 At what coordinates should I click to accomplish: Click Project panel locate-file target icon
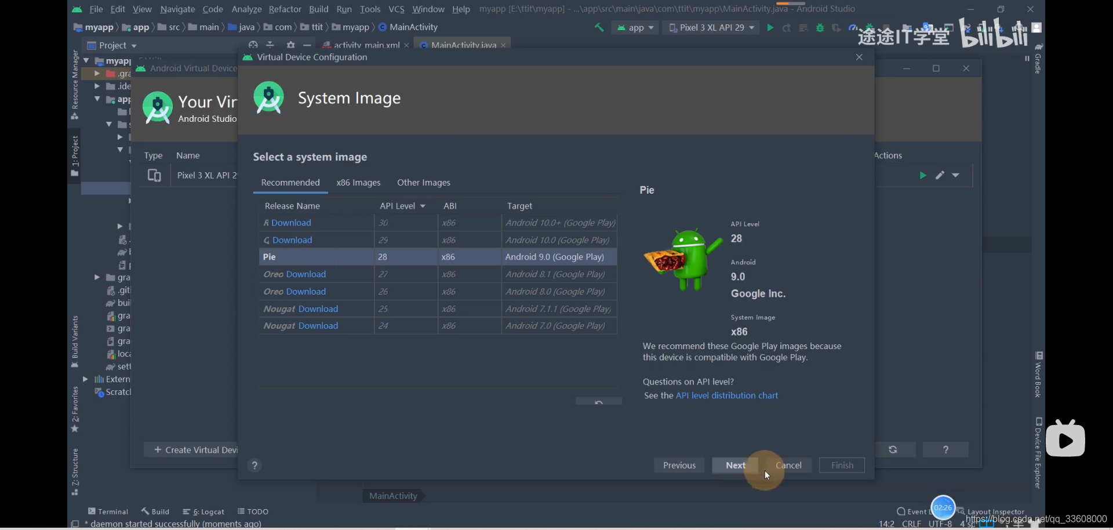coord(253,45)
